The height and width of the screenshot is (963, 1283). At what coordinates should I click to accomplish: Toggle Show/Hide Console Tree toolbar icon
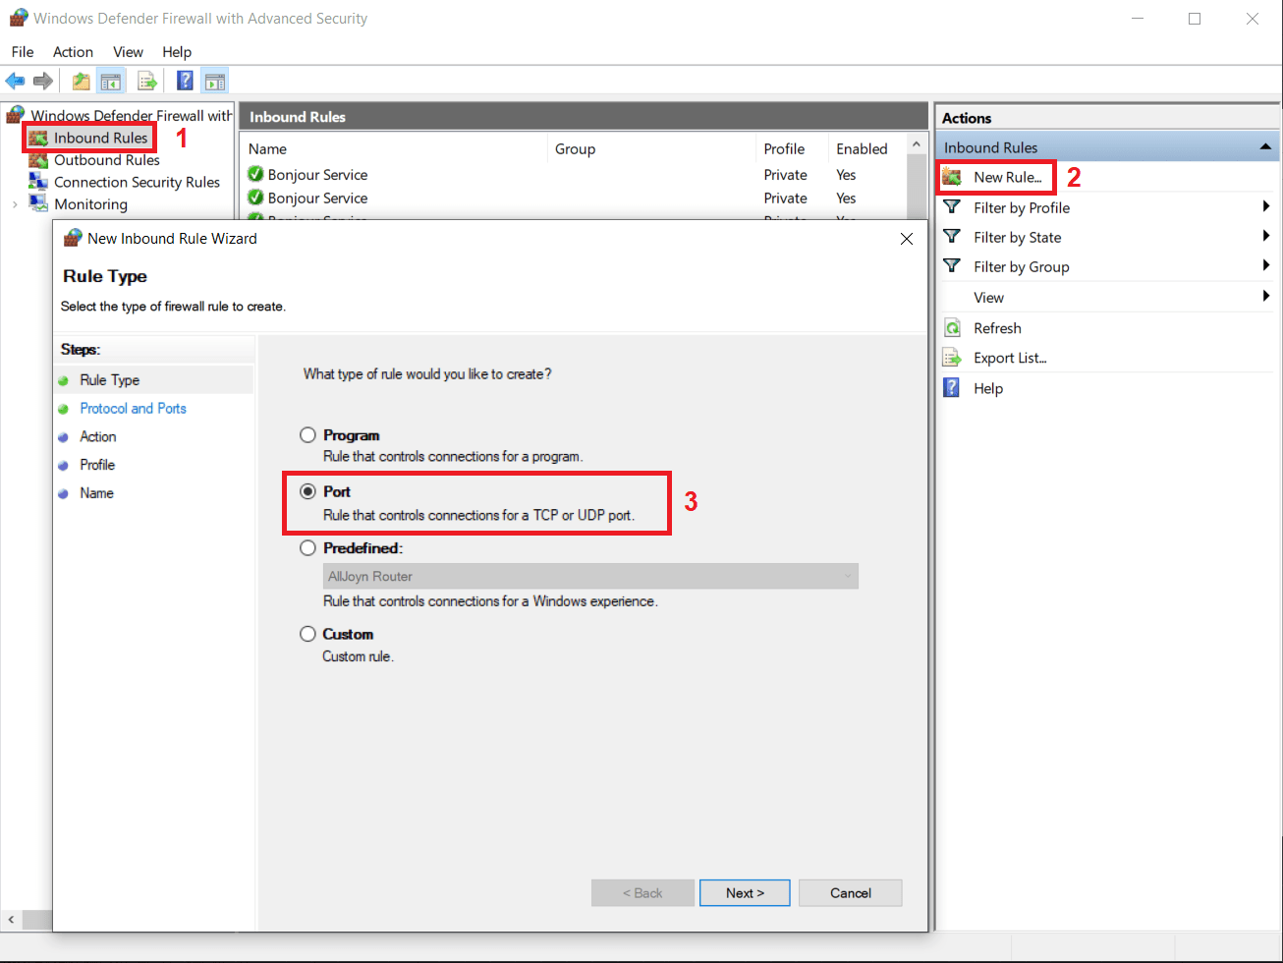pos(111,81)
